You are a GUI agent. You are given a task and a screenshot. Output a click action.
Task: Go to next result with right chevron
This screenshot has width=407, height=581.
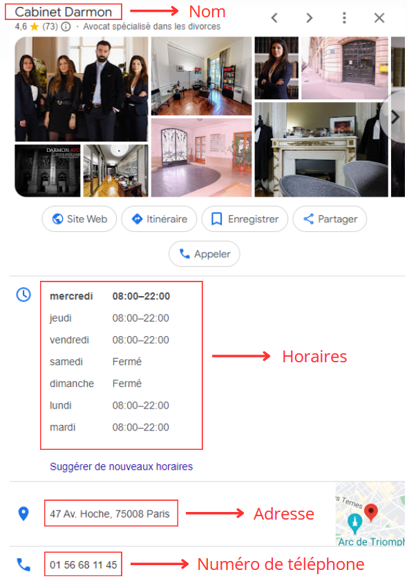click(309, 18)
